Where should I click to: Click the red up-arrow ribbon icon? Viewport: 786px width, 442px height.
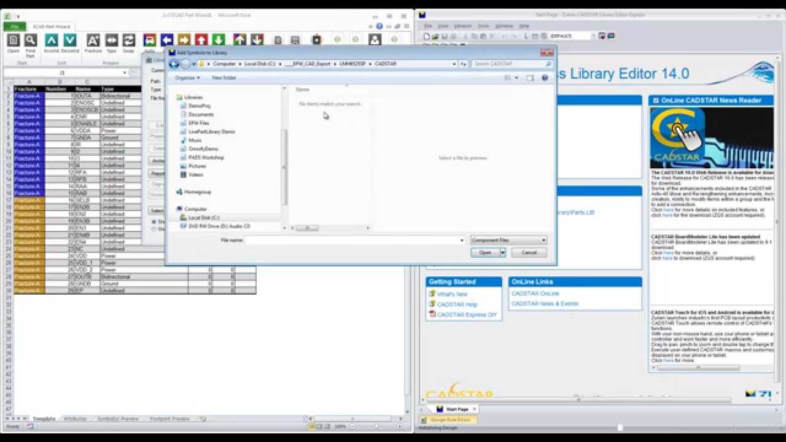[x=201, y=40]
